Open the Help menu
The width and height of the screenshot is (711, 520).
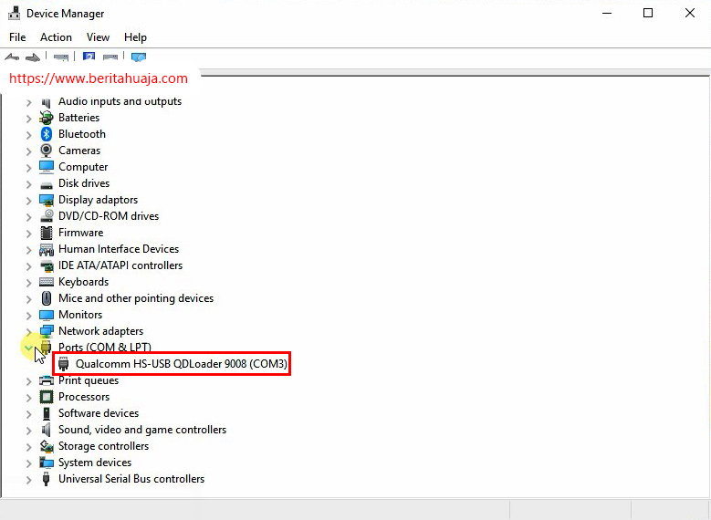click(135, 37)
